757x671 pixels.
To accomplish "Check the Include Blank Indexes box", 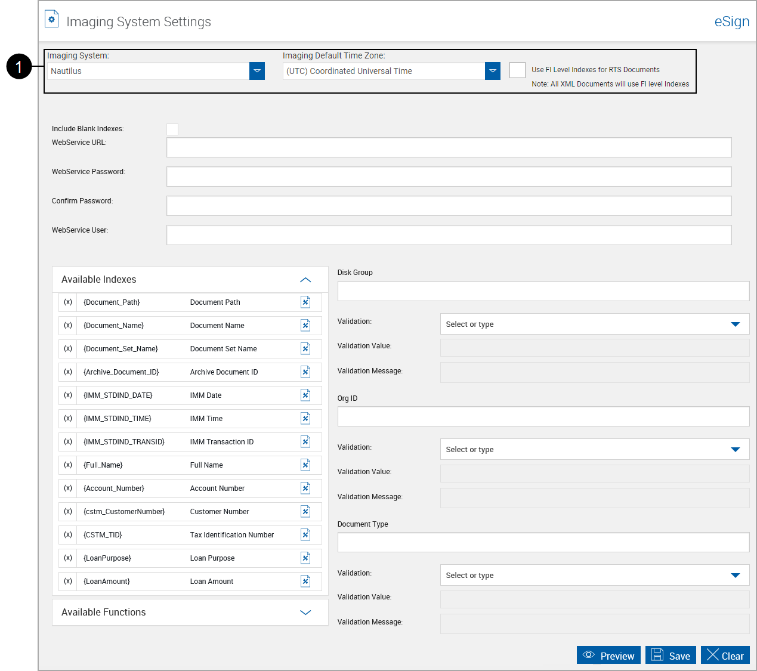I will coord(172,129).
